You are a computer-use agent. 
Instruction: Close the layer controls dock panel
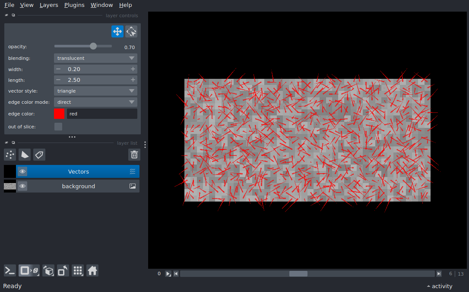point(6,15)
